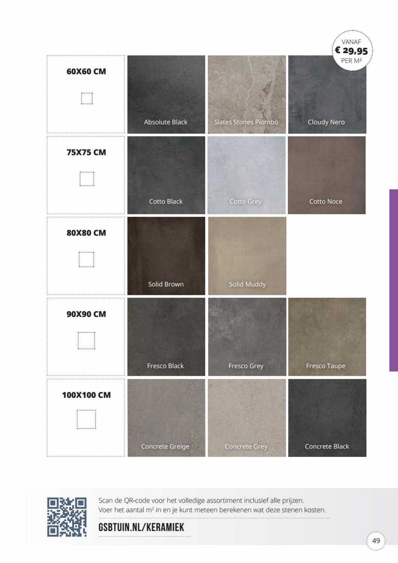
Task: Choose the Solid Brown tile sample
Action: [166, 256]
